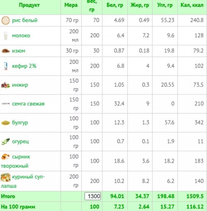Image resolution: width=207 pixels, height=211 pixels.
Task: Click the kefir bottle icon
Action: pyautogui.click(x=6, y=66)
